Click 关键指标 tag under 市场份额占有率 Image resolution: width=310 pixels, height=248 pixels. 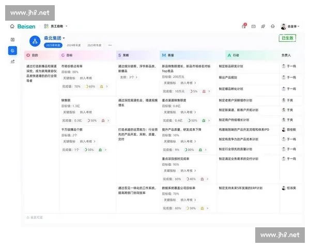[69, 78]
